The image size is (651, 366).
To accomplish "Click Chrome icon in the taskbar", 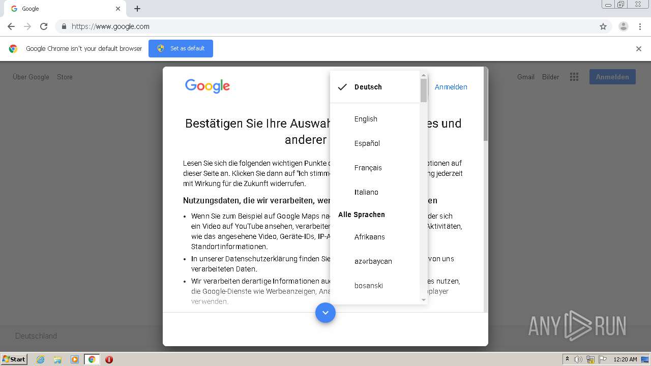I will click(x=92, y=359).
